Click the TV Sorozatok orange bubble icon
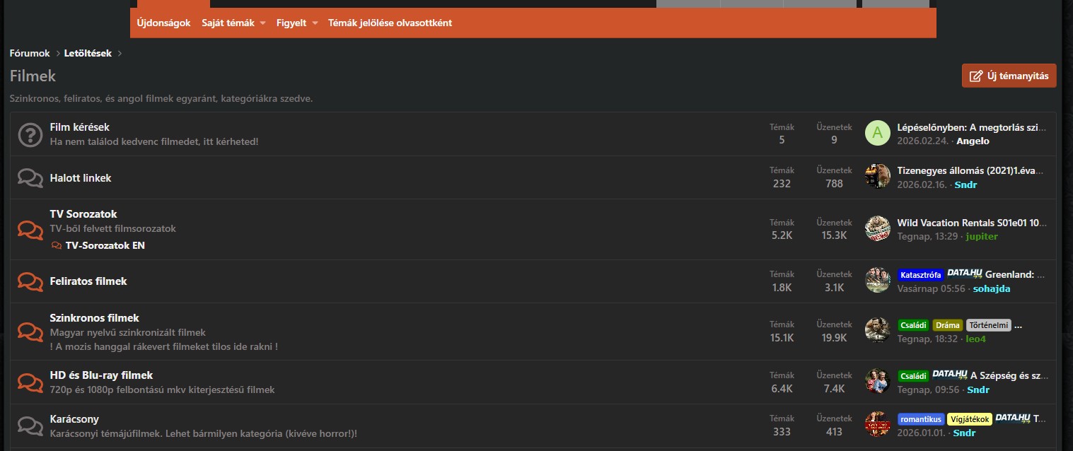This screenshot has width=1073, height=451. 30,230
